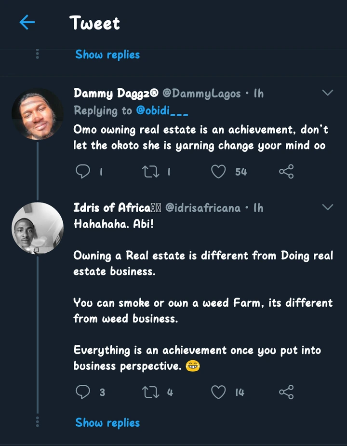
Task: Open dropdown menu on Idris's tweet
Action: [x=327, y=207]
